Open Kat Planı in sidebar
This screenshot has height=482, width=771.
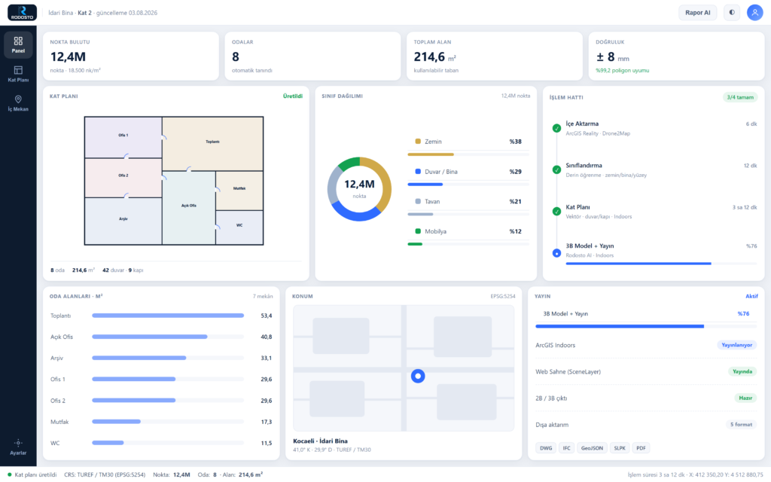(18, 74)
